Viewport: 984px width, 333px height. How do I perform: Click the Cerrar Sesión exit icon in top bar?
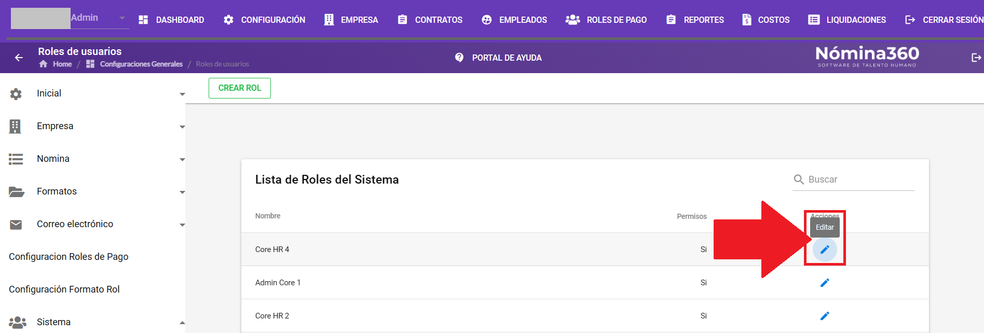[910, 20]
